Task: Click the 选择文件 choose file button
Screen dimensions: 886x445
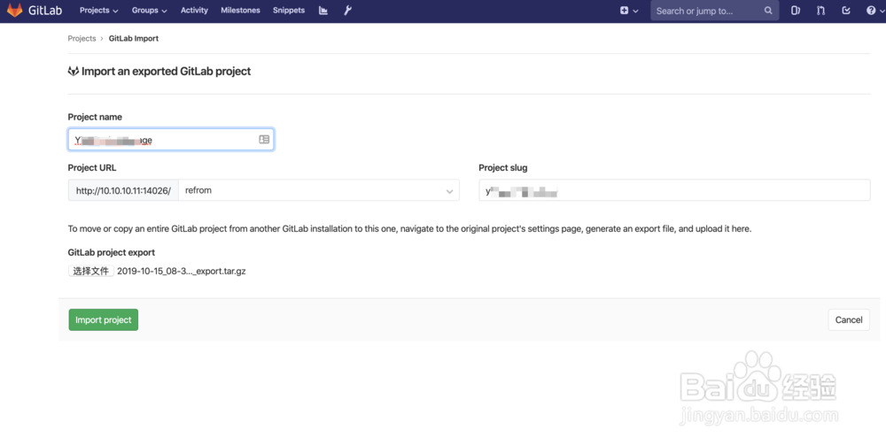Action: [x=91, y=271]
